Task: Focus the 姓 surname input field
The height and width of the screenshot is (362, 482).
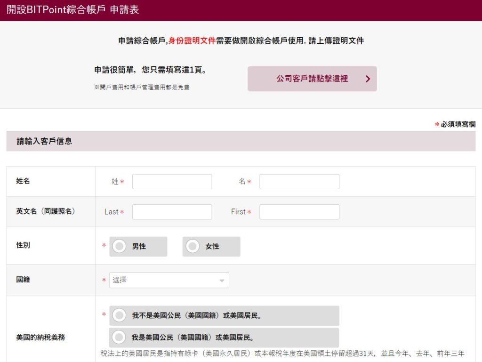Action: 172,182
